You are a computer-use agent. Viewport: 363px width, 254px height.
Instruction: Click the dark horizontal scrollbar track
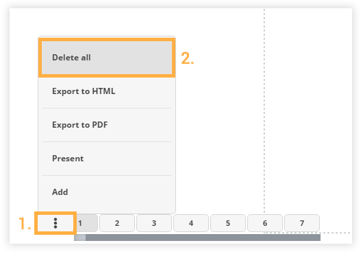tap(203, 238)
